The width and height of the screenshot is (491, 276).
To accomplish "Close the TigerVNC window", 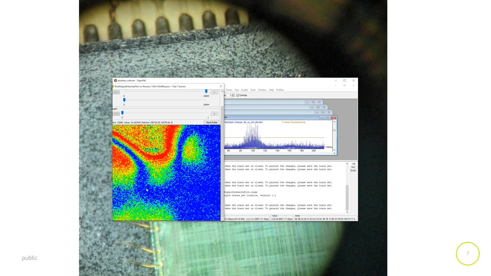I will click(354, 81).
